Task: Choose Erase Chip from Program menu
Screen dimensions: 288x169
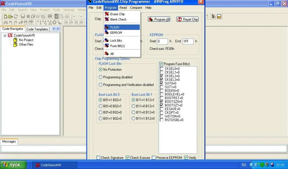Action: pos(122,14)
